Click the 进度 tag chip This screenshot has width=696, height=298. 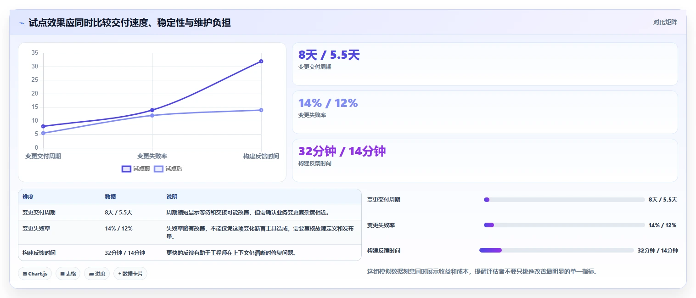[x=97, y=274]
